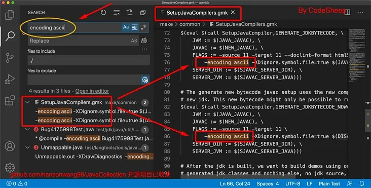
Task: Toggle Match Case option
Action: 126,27
